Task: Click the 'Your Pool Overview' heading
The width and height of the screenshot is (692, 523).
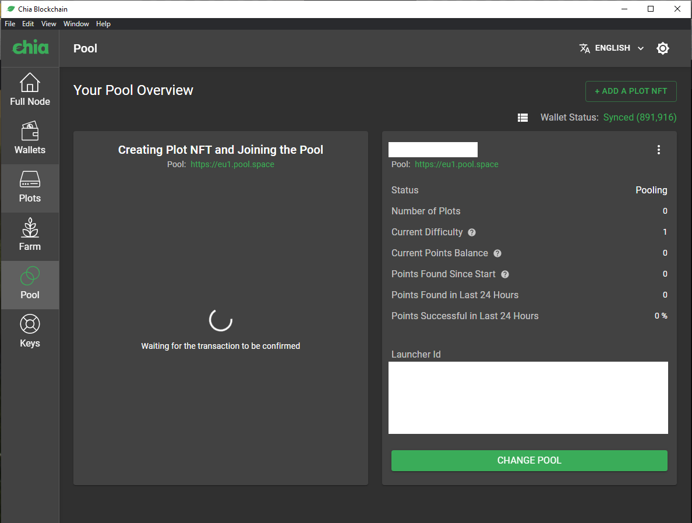Action: tap(133, 90)
